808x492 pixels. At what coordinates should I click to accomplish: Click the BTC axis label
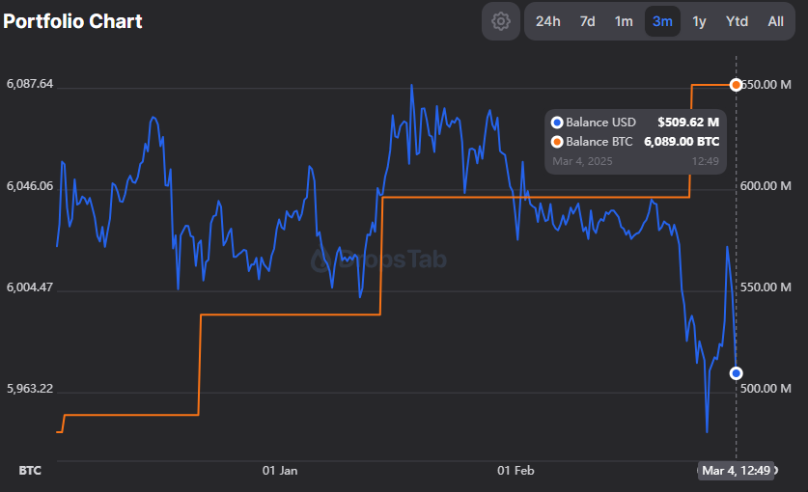pos(29,471)
